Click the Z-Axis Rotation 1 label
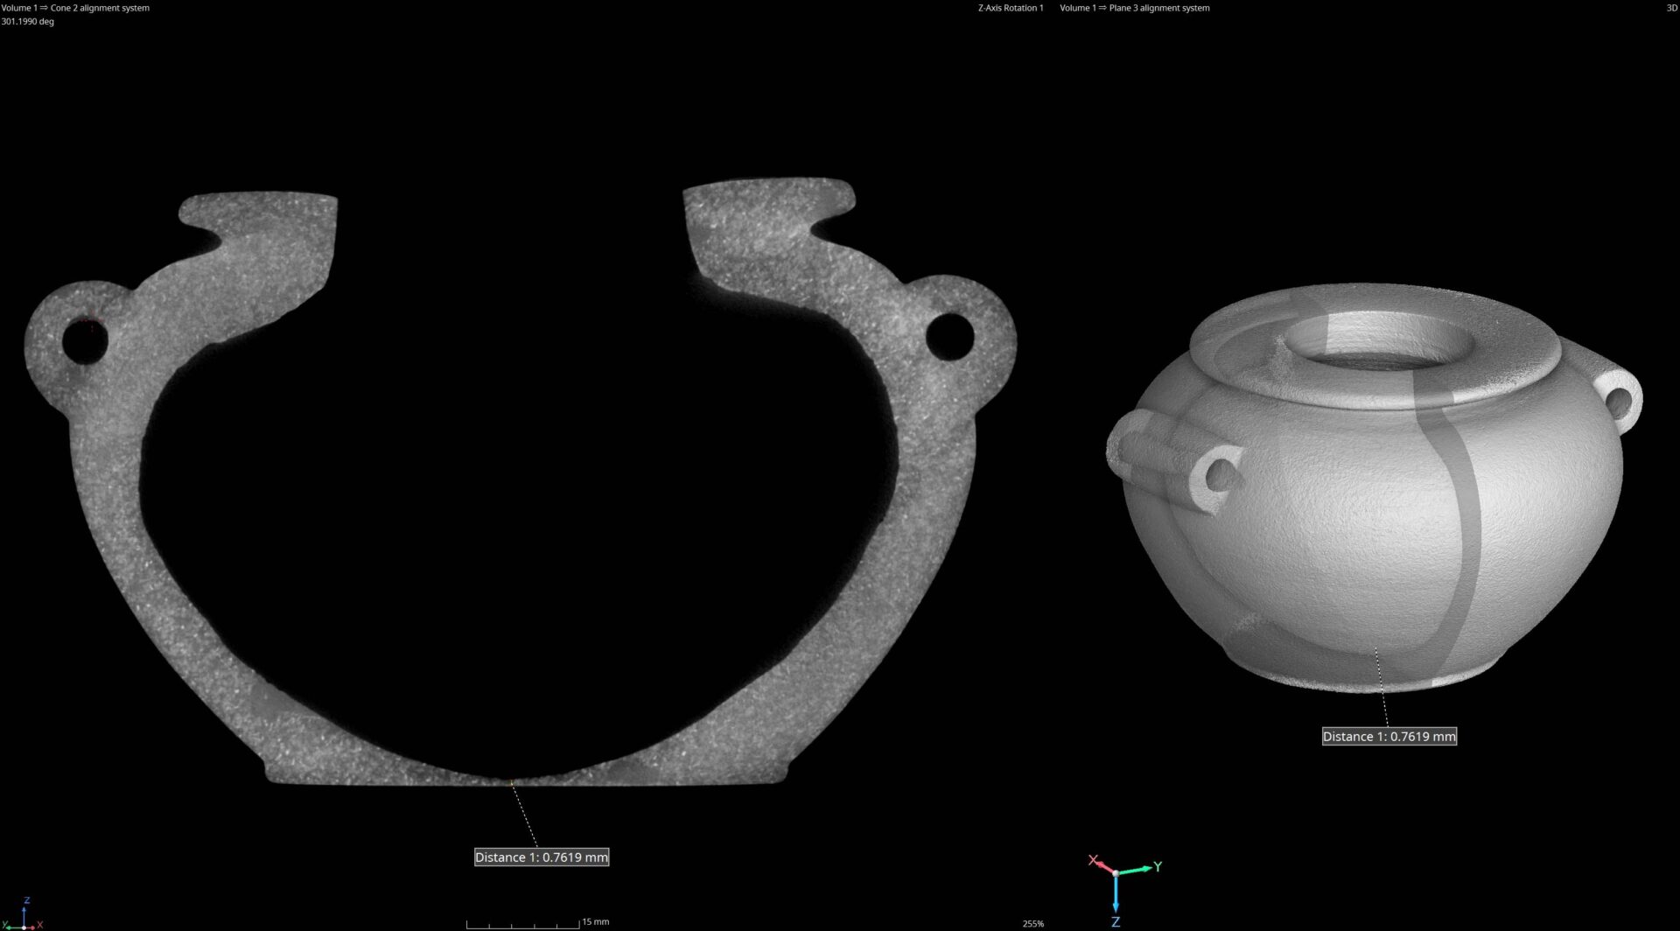Viewport: 1680px width, 931px height. pos(1010,8)
